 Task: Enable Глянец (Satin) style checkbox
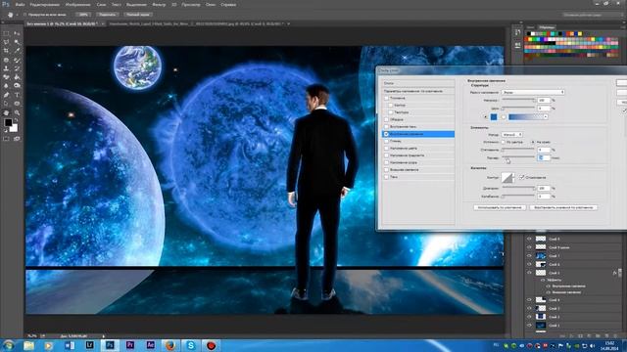pyautogui.click(x=386, y=141)
